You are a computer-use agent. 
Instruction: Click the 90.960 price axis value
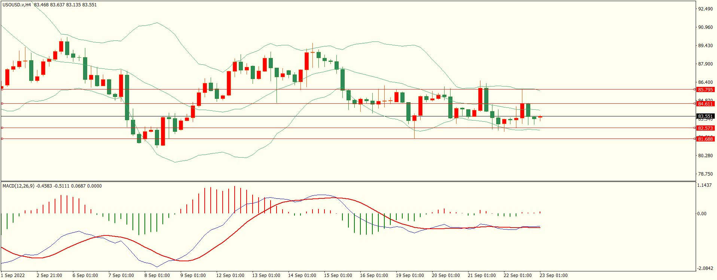(x=706, y=27)
